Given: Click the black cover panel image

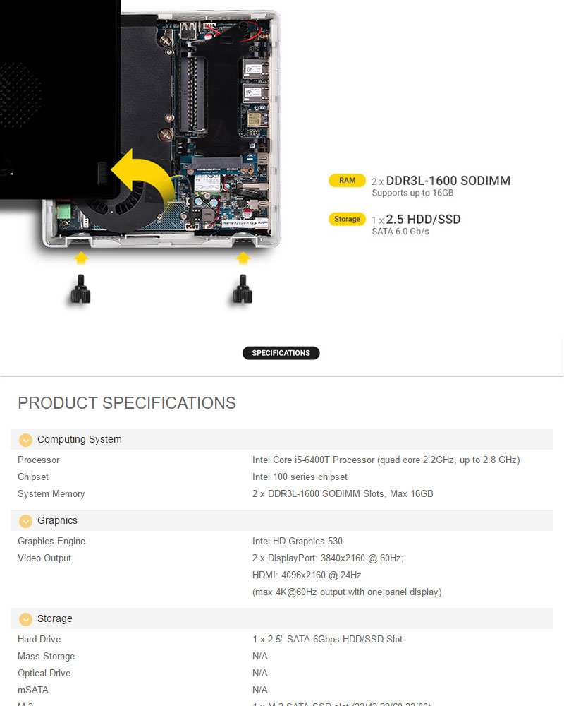Looking at the screenshot, I should [x=60, y=99].
